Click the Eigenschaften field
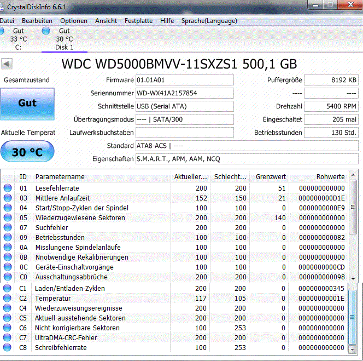 [247, 159]
